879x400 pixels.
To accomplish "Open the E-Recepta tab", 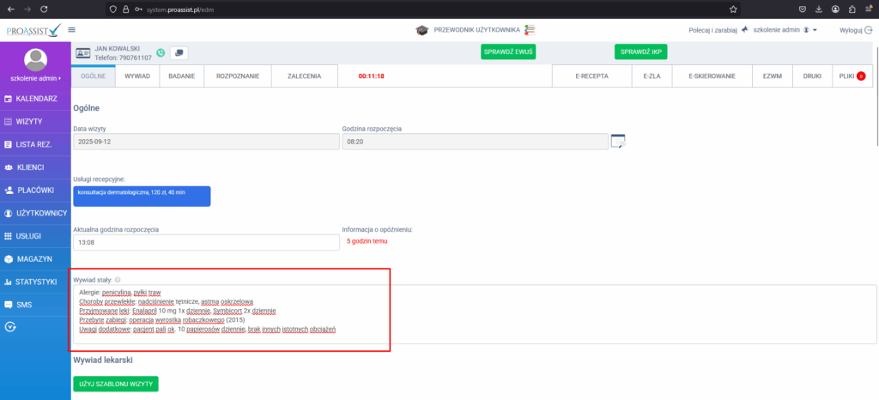I will point(591,76).
